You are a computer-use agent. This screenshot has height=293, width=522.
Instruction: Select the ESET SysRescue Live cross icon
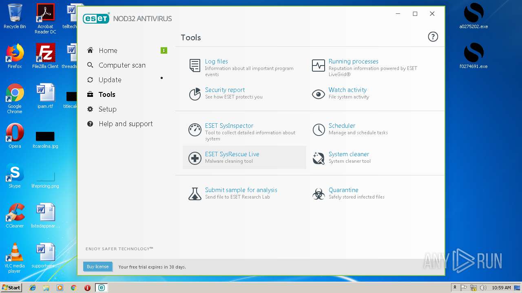195,158
